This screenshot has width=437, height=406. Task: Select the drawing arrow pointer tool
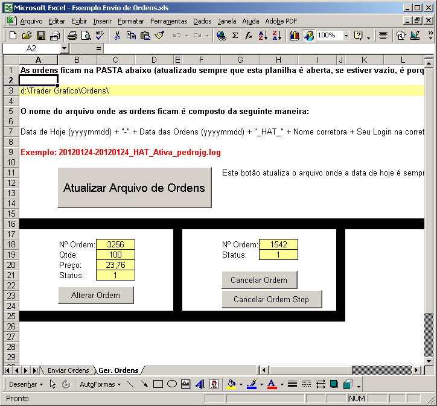[x=53, y=384]
